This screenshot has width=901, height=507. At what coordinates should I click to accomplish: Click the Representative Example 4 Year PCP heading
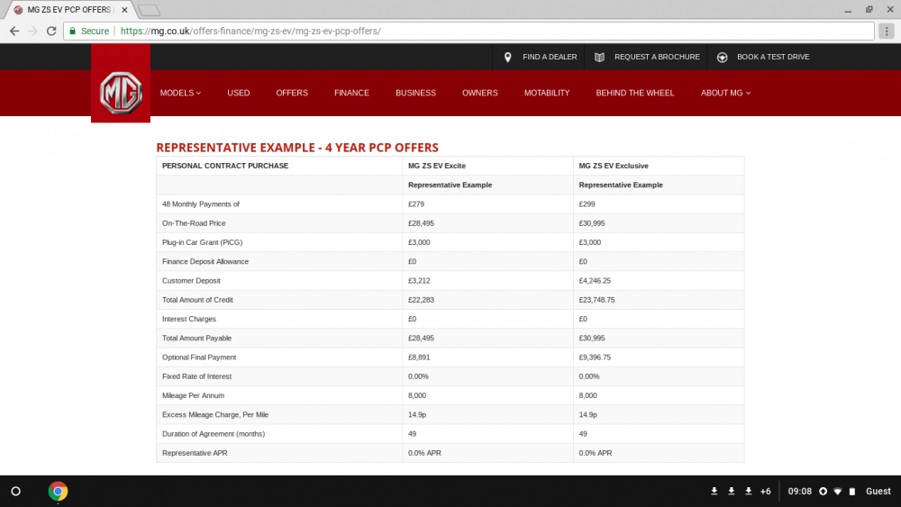coord(297,148)
